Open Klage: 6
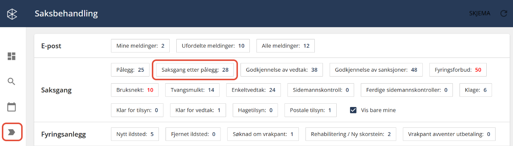 click(x=476, y=90)
